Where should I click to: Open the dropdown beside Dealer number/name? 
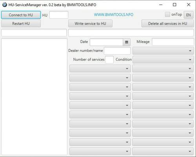[163, 51]
